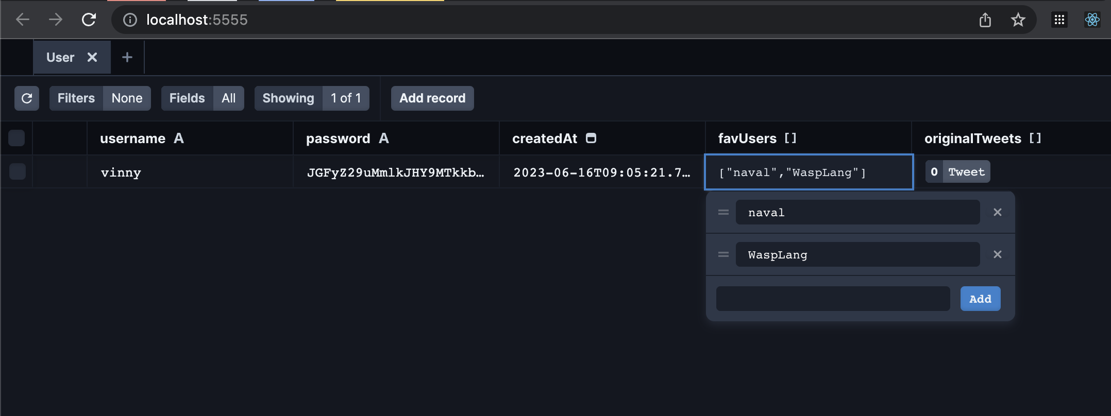Expand the Showing records count control
This screenshot has width=1111, height=416.
(x=311, y=98)
